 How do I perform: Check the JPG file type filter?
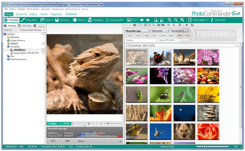tap(135, 36)
